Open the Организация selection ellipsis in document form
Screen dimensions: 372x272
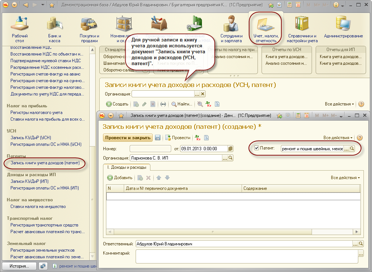(225, 158)
